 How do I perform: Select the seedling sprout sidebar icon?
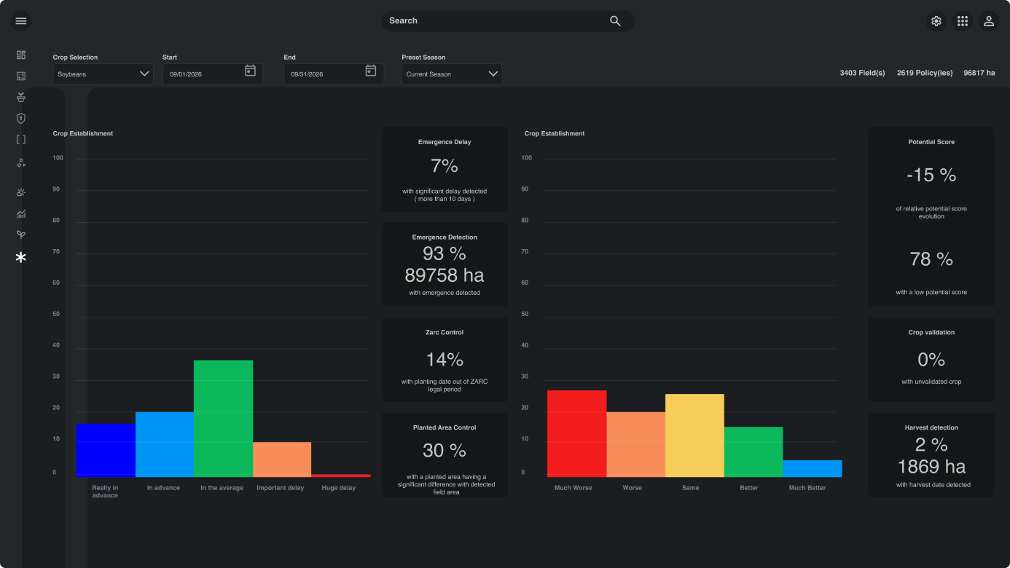[21, 234]
